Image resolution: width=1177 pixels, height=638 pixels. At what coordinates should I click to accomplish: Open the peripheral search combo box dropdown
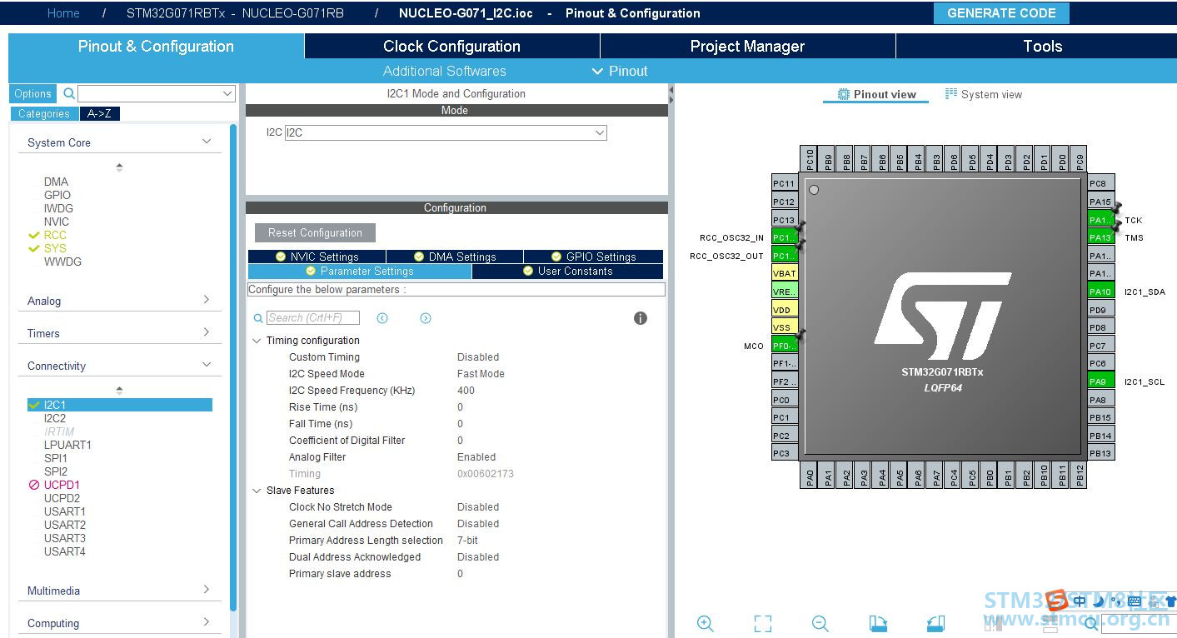coord(227,93)
